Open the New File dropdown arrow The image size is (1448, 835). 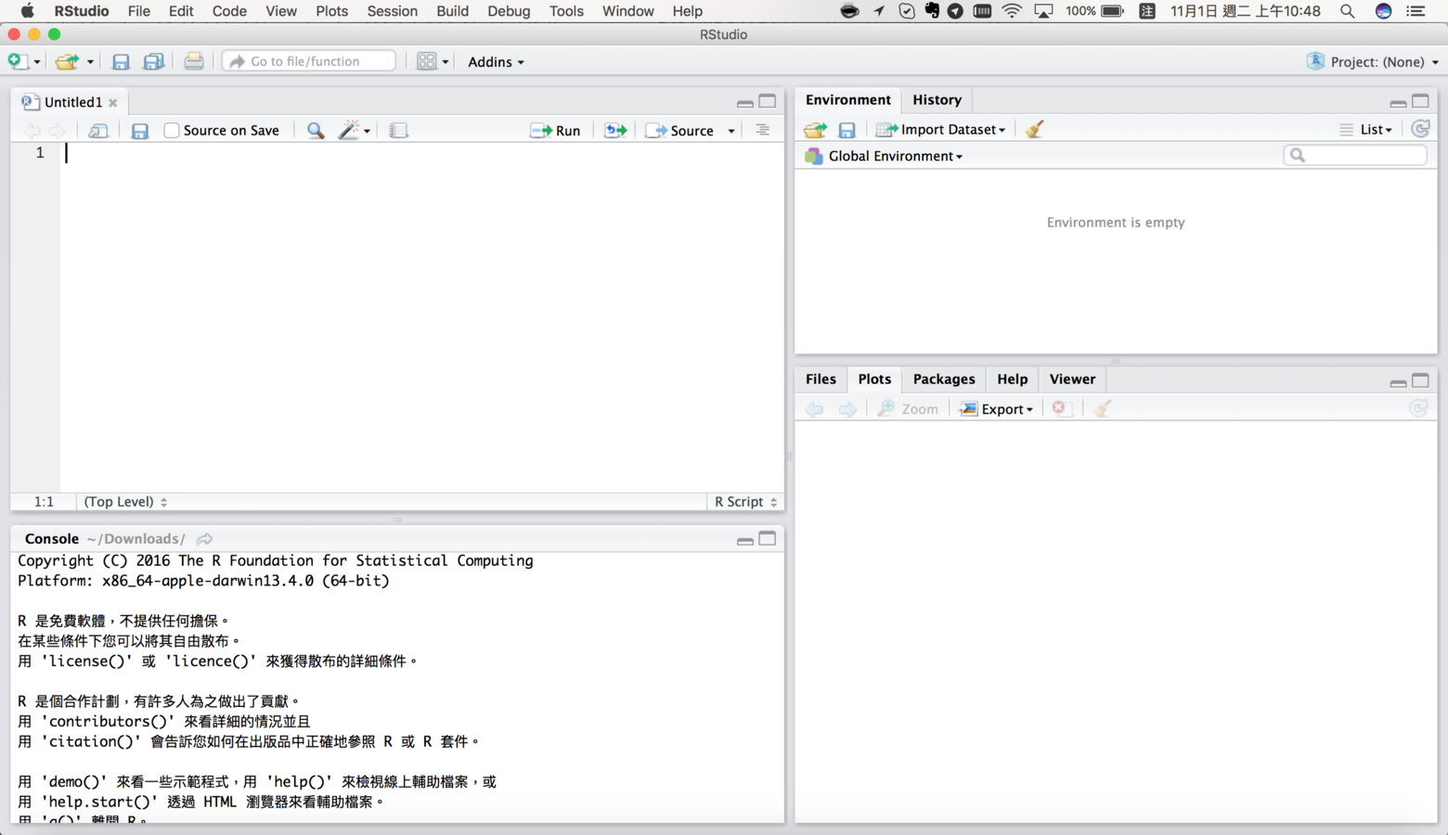(37, 62)
